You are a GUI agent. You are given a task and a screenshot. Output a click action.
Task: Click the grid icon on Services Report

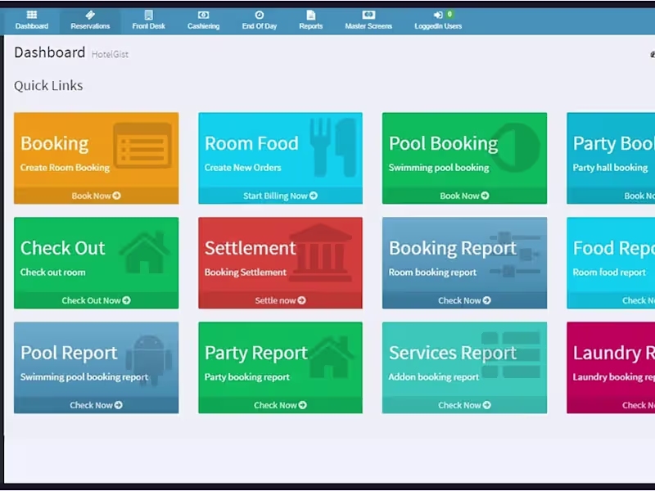pyautogui.click(x=510, y=355)
